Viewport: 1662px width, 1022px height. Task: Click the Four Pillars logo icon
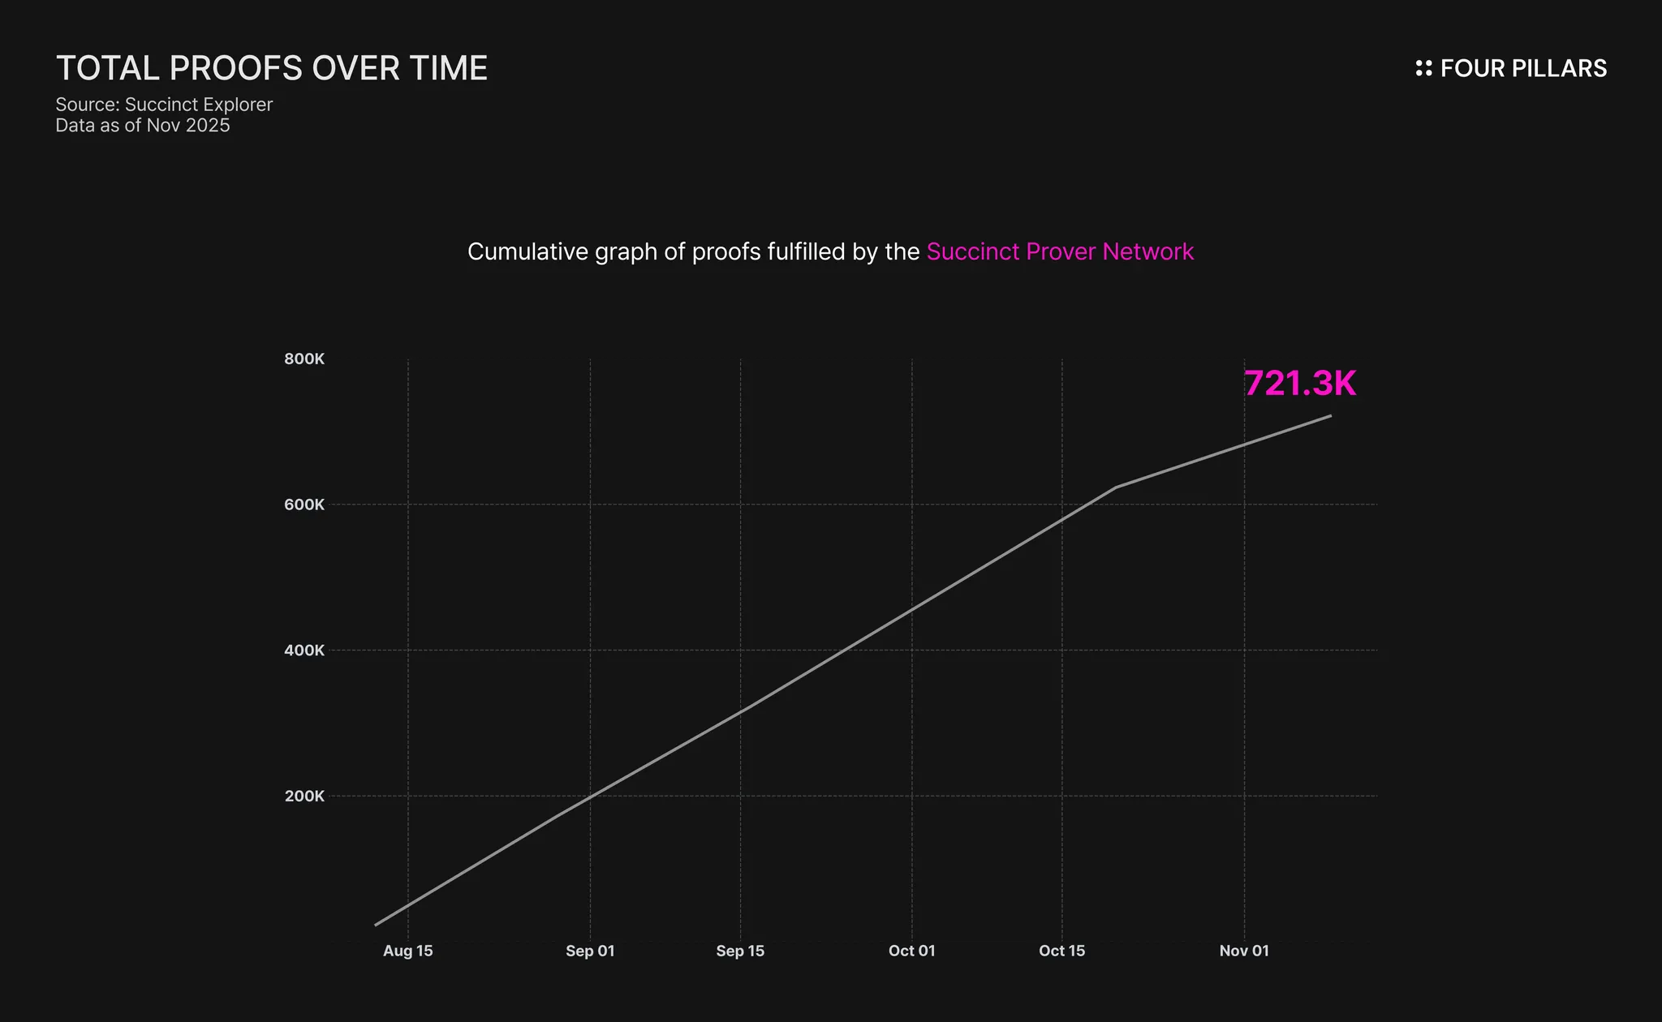click(1423, 68)
